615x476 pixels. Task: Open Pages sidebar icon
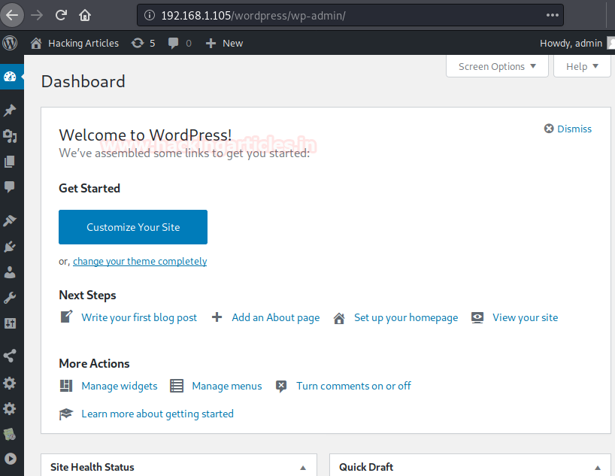pos(10,162)
